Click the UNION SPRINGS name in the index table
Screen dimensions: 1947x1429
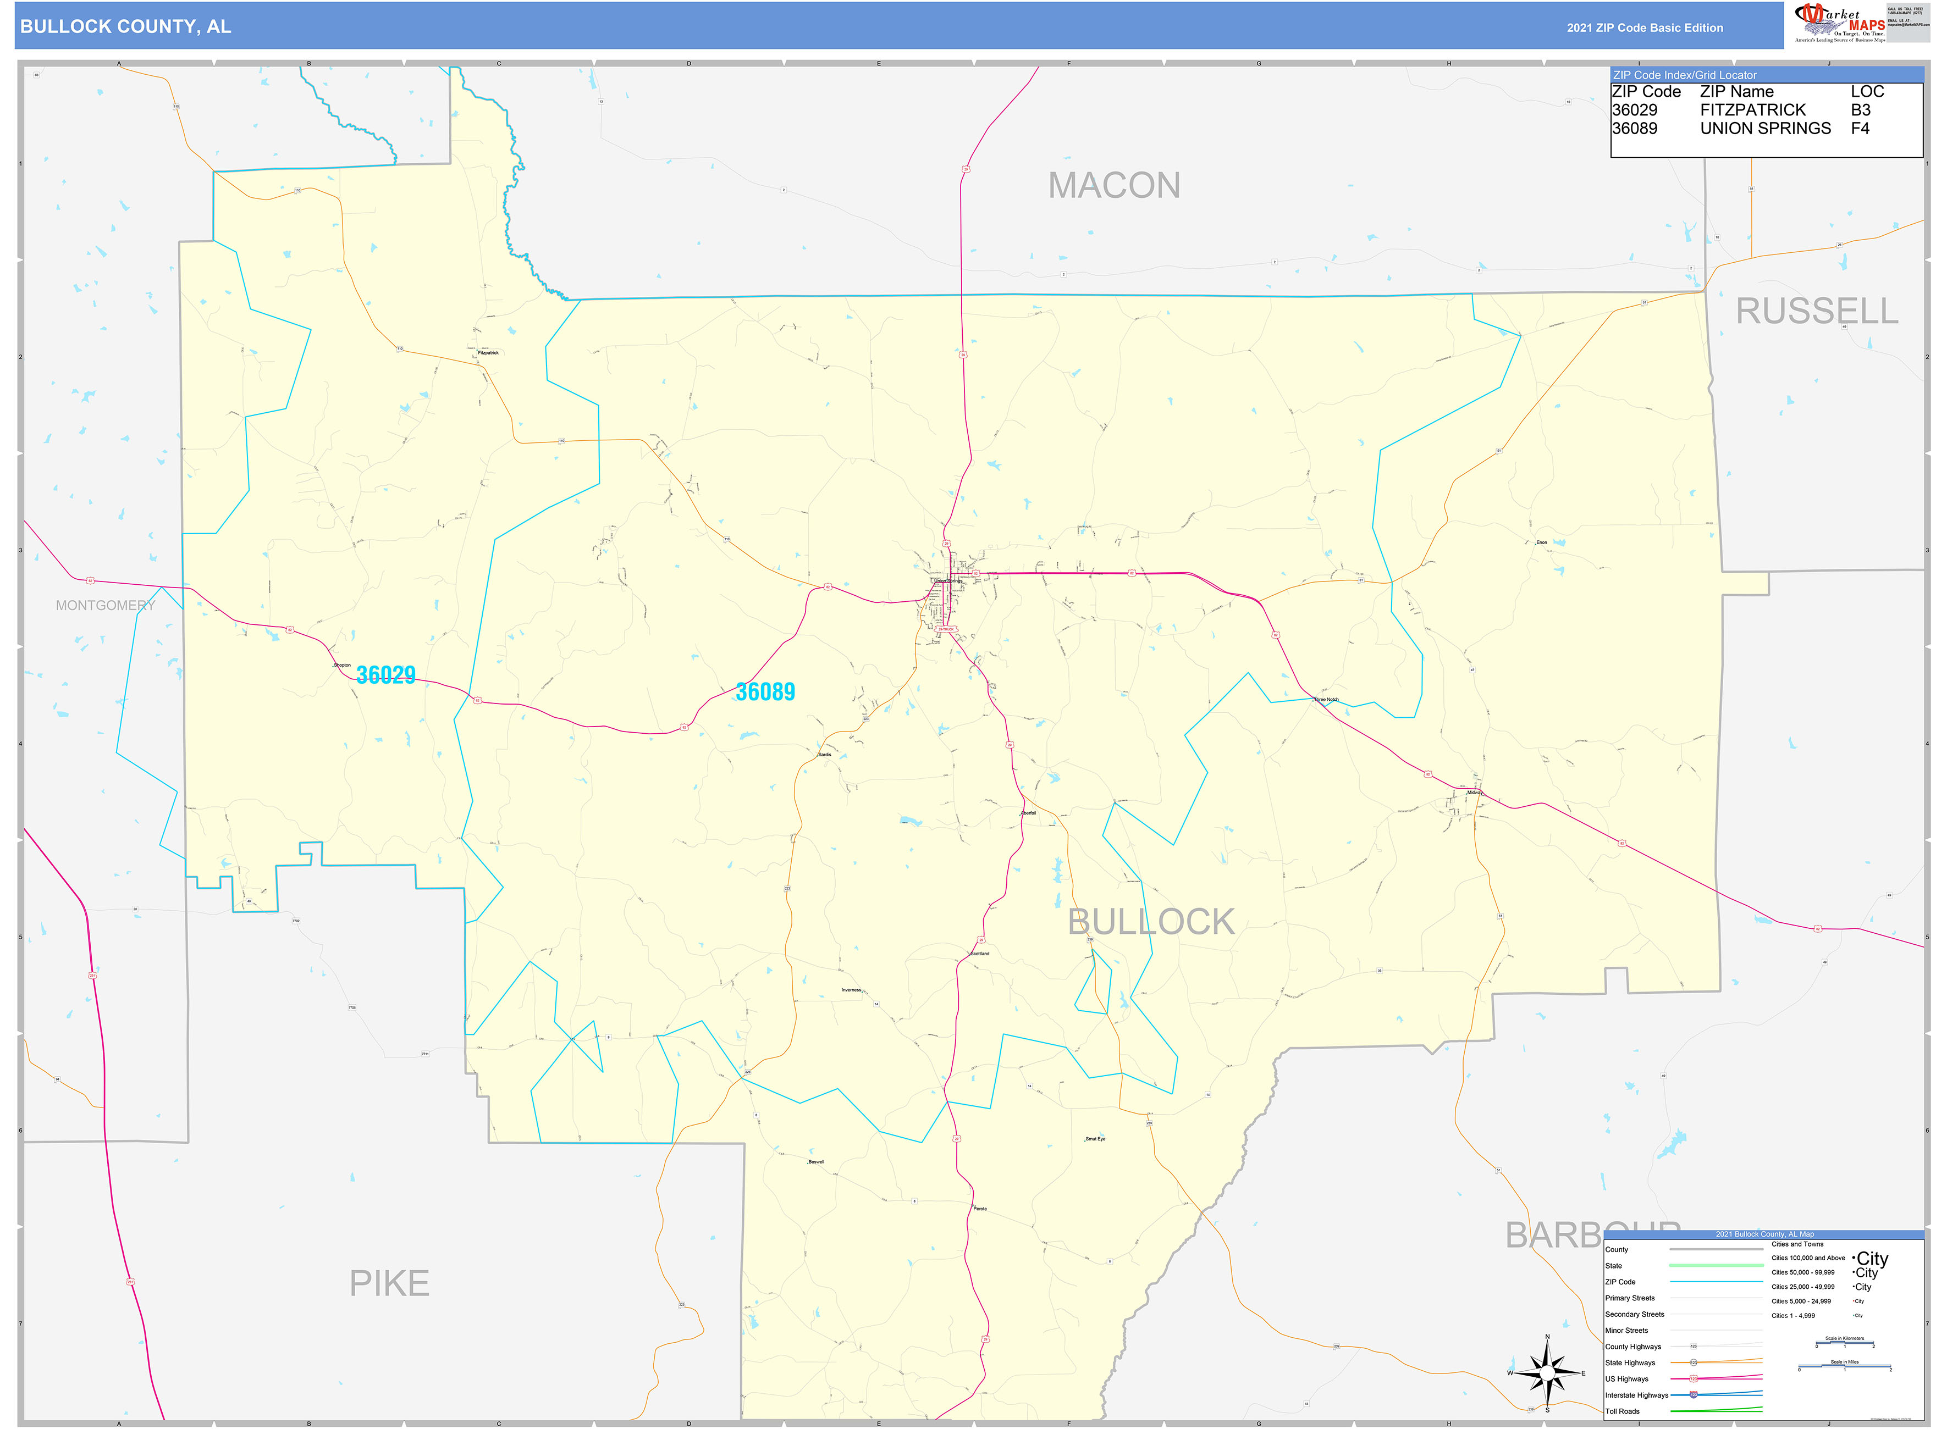point(1766,128)
